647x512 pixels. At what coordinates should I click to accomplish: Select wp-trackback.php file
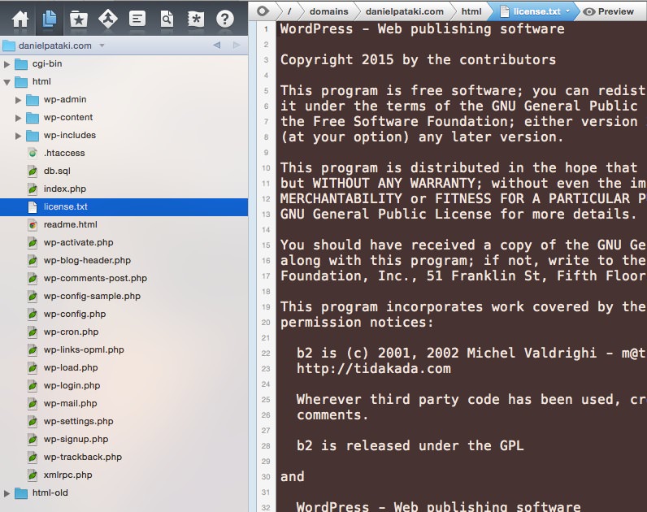[x=124, y=457]
